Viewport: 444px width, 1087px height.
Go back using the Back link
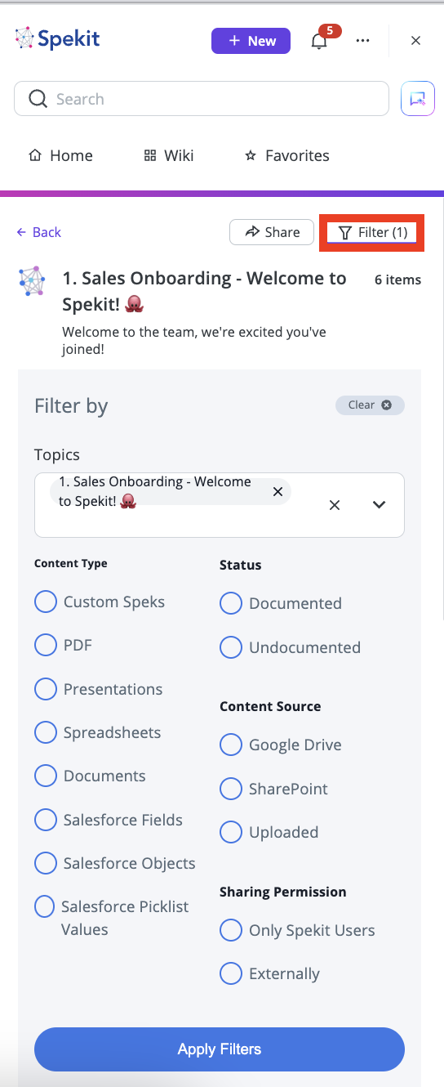coord(38,232)
